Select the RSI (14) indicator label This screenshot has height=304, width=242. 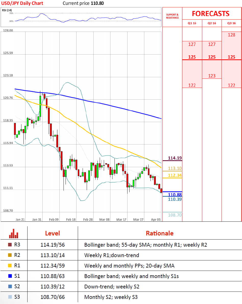click(x=6, y=10)
